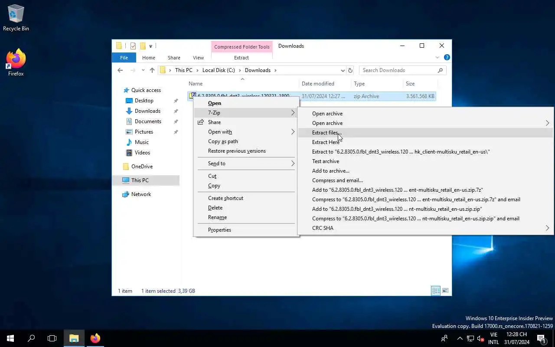Viewport: 555px width, 347px height.
Task: Choose Add to .zip.zip entry
Action: pyautogui.click(x=425, y=209)
